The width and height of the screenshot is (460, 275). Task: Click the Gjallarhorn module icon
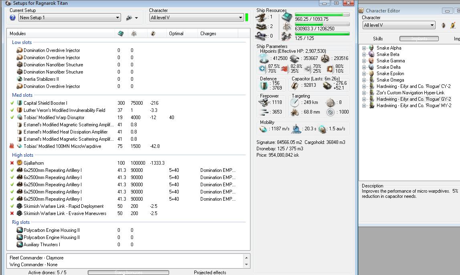click(x=19, y=163)
